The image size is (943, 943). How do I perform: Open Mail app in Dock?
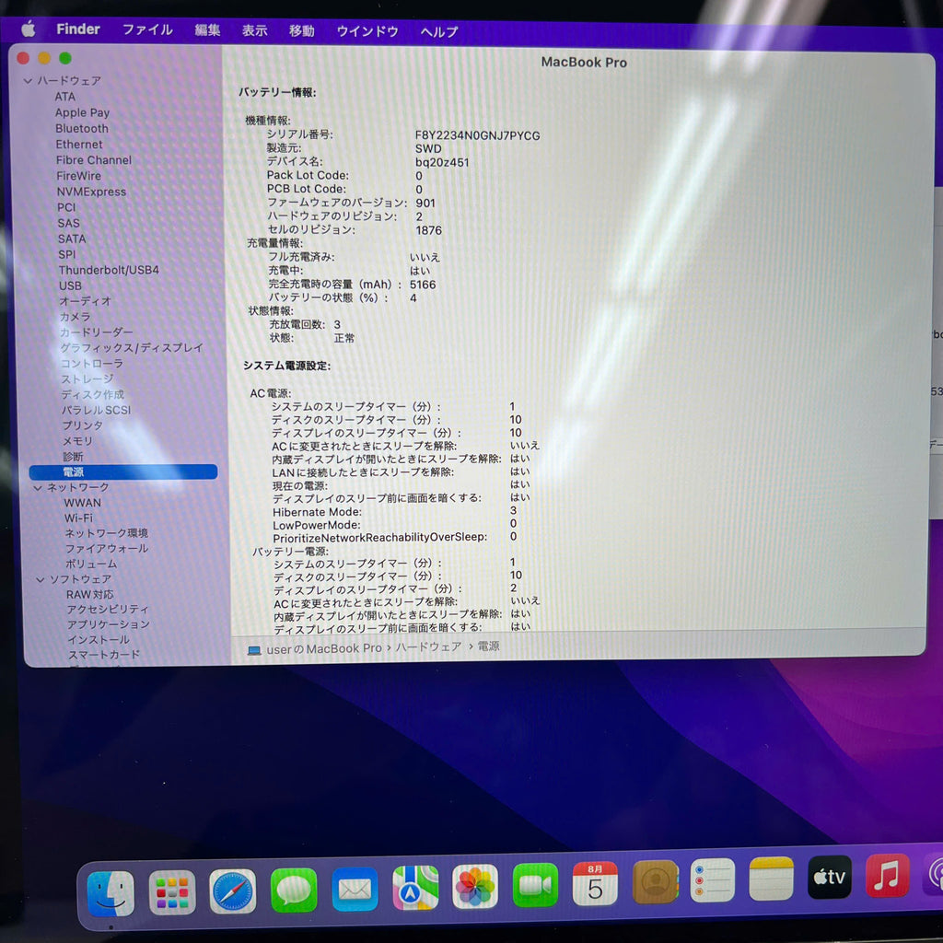[355, 889]
